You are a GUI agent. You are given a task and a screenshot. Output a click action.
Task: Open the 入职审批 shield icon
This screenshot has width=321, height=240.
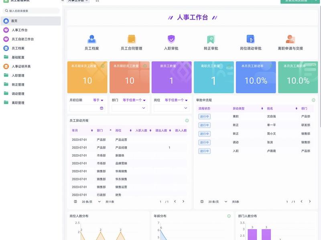tap(171, 39)
